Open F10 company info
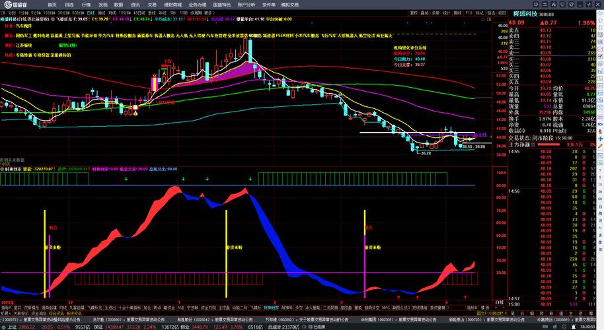Image resolution: width=604 pixels, height=330 pixels. coord(469,13)
